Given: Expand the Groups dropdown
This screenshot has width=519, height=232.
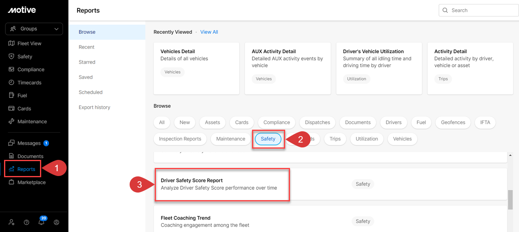Looking at the screenshot, I should [x=34, y=29].
